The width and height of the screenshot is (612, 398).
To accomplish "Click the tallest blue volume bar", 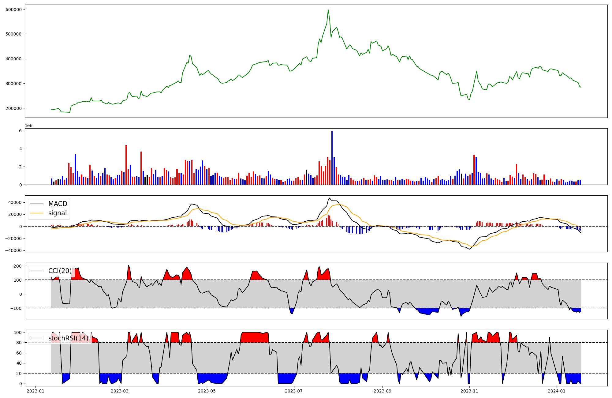I will pyautogui.click(x=332, y=158).
